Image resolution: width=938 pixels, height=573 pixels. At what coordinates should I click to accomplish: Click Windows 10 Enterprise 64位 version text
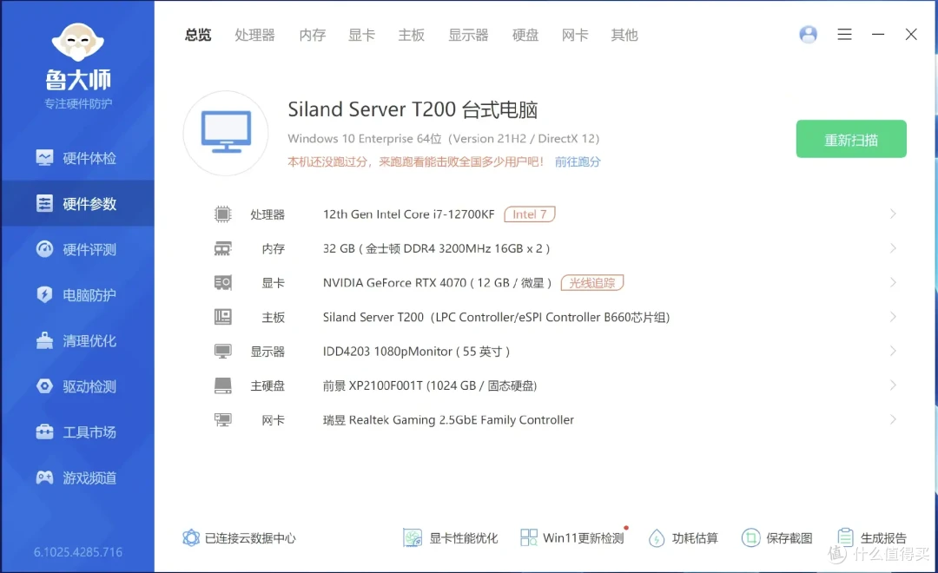coord(443,138)
